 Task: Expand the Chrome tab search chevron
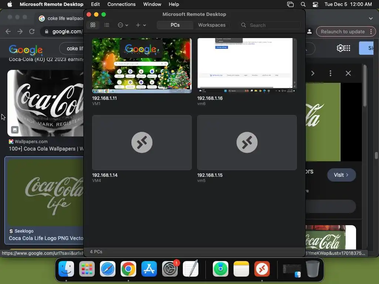coord(371,18)
